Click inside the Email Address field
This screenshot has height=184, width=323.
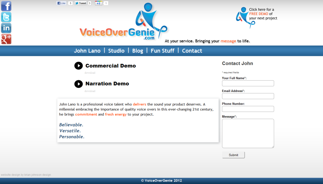[x=248, y=96]
